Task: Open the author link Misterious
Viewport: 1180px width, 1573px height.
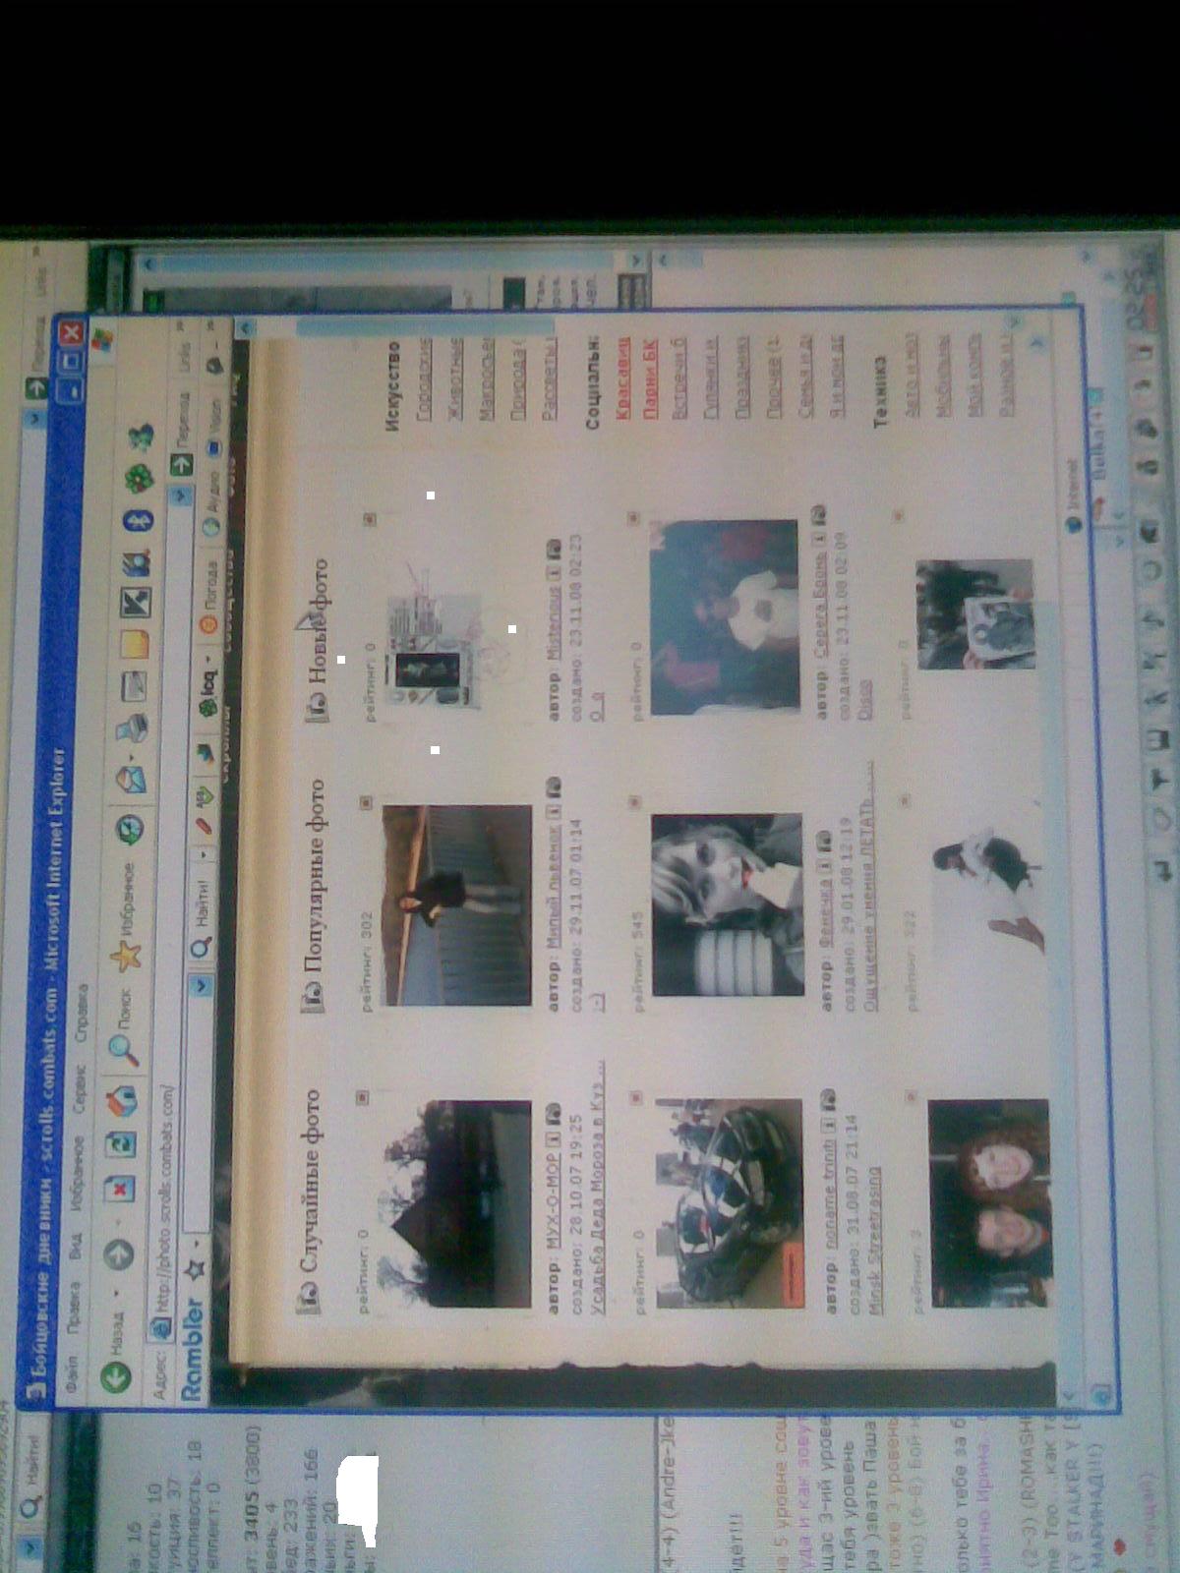Action: pos(554,620)
